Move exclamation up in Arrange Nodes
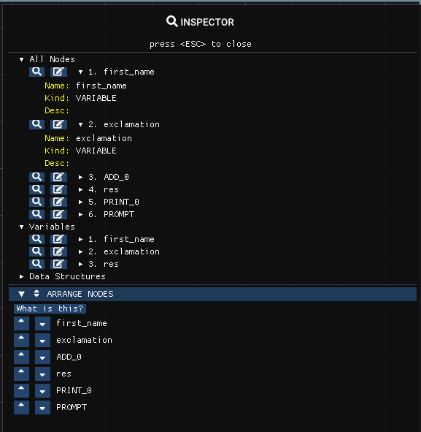Screen dimensions: 421x432 [21, 340]
